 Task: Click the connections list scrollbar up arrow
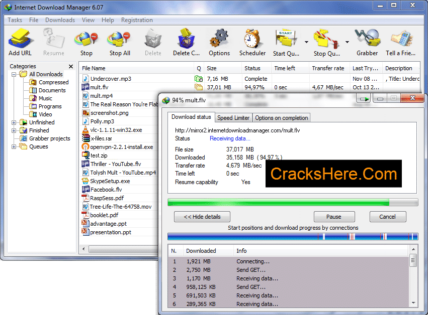click(413, 249)
